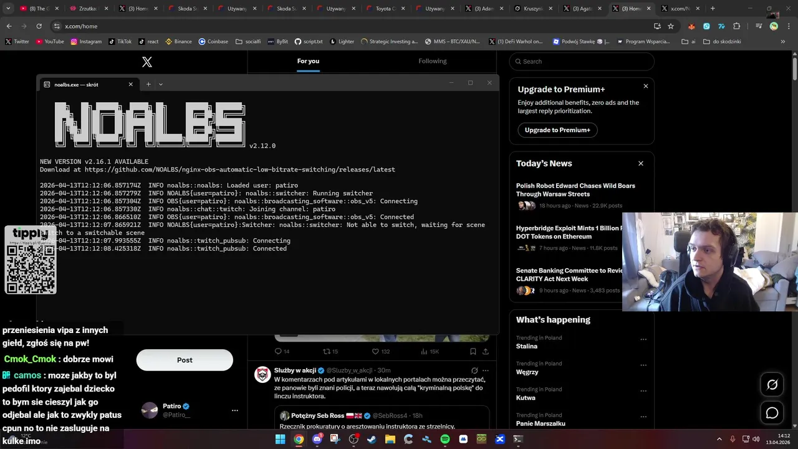Open Grok floating icon on X page

[772, 385]
